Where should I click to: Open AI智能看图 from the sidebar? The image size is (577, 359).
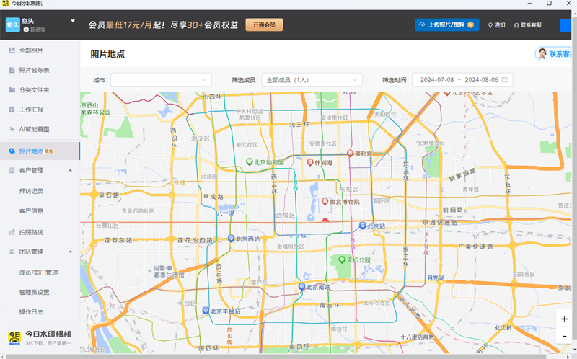click(12, 130)
